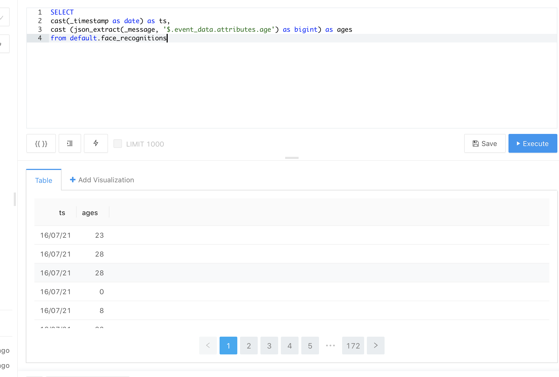Sort by the ages column header
Viewport: 559px width, 377px height.
click(90, 213)
